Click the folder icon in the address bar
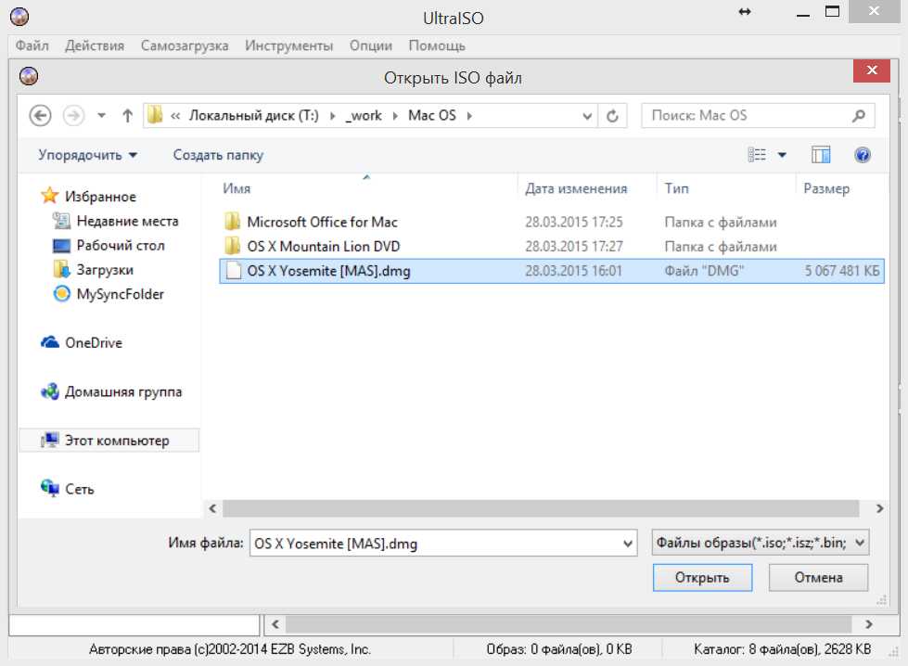Screen dimensions: 908x666 pyautogui.click(x=155, y=115)
